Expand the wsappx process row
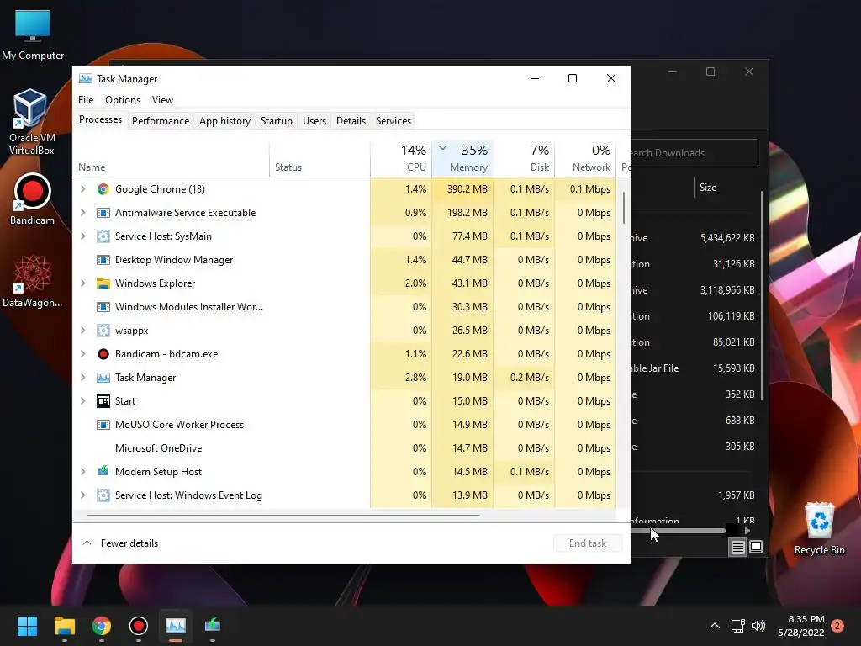861x646 pixels. pyautogui.click(x=83, y=331)
